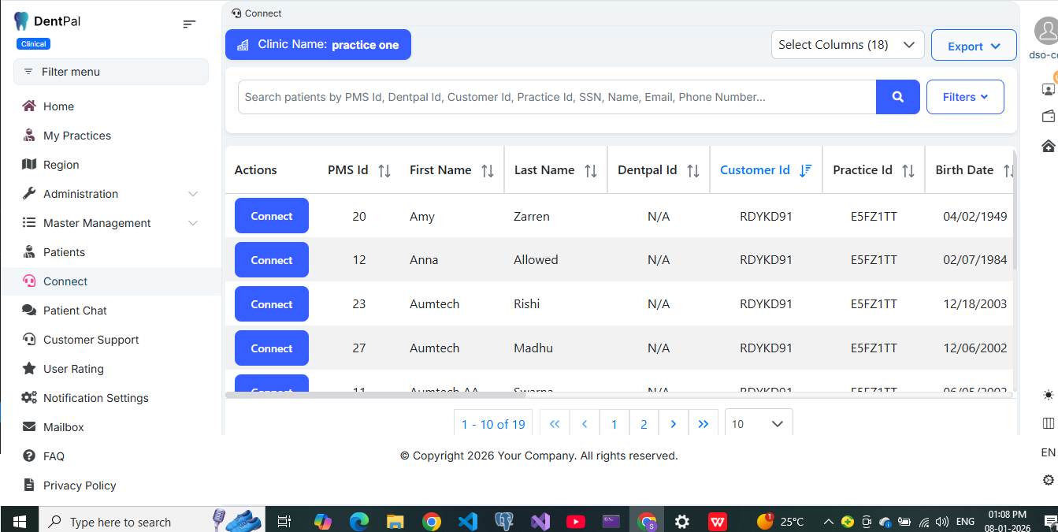Click the sidebar collapse hamburger icon
The image size is (1058, 532).
pos(189,24)
